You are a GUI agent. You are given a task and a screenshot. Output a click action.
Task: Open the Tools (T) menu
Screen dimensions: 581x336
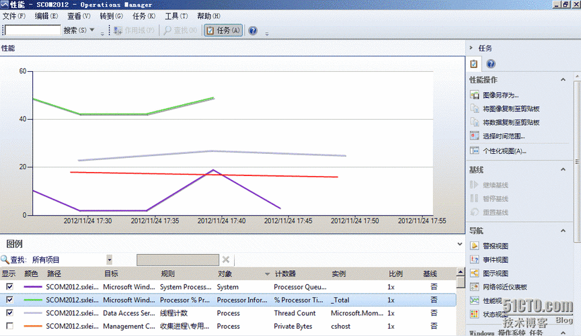pos(176,16)
